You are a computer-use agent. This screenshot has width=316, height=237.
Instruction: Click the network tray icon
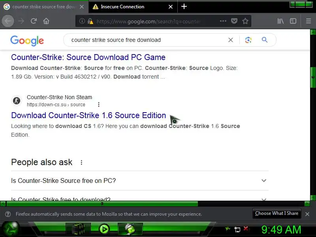237,229
